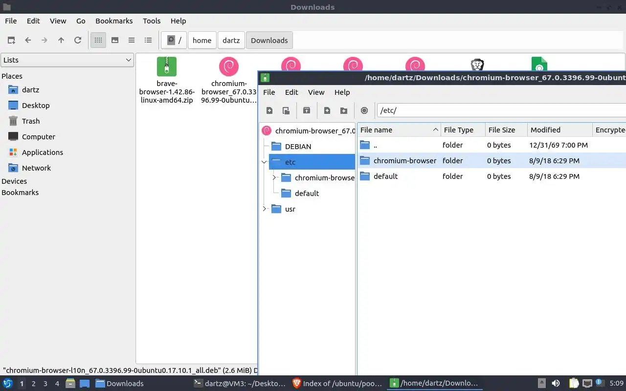Switch to thumbnail view mode
The image size is (626, 391).
pos(115,40)
